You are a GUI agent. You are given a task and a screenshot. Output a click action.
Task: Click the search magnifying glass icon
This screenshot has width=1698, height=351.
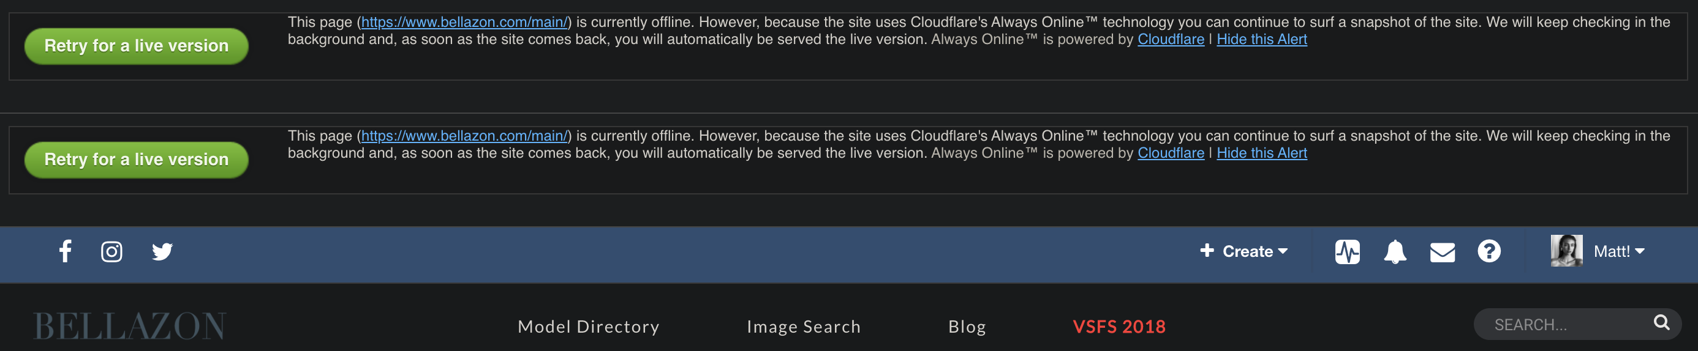[1661, 323]
